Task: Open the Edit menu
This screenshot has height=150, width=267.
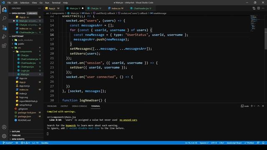Action: [x=15, y=2]
